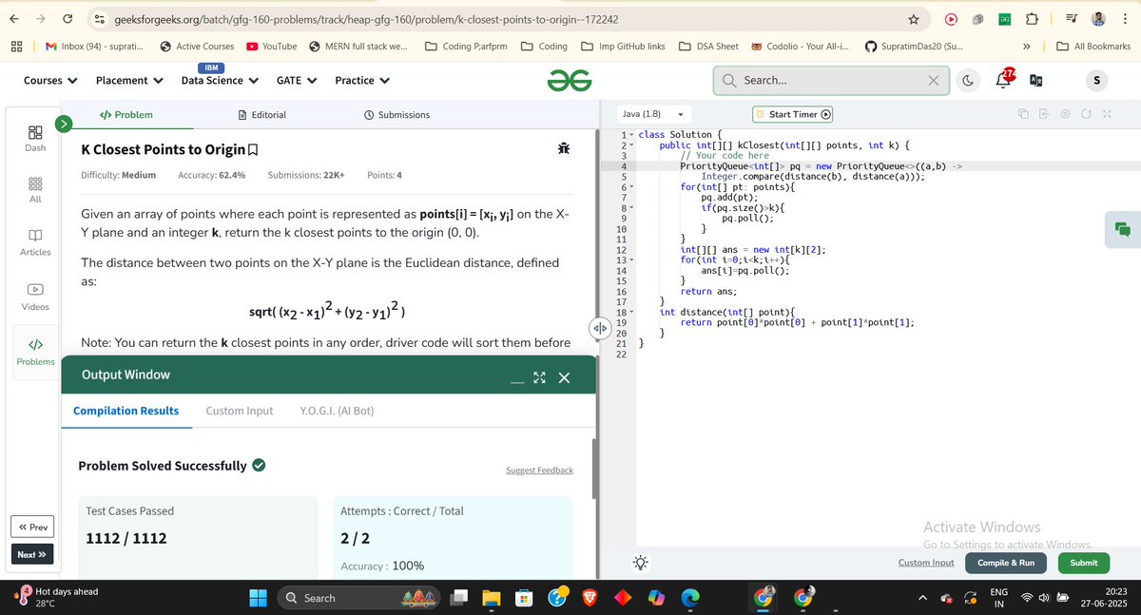Bookmark the problem with the flag icon
1141x615 pixels.
click(x=253, y=150)
